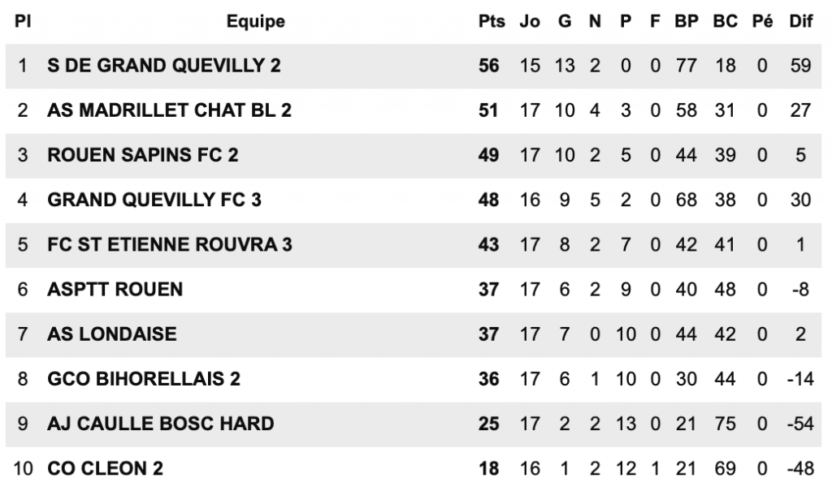Click the 56 points value for Quevilly
The width and height of the screenshot is (832, 491).
tap(488, 66)
